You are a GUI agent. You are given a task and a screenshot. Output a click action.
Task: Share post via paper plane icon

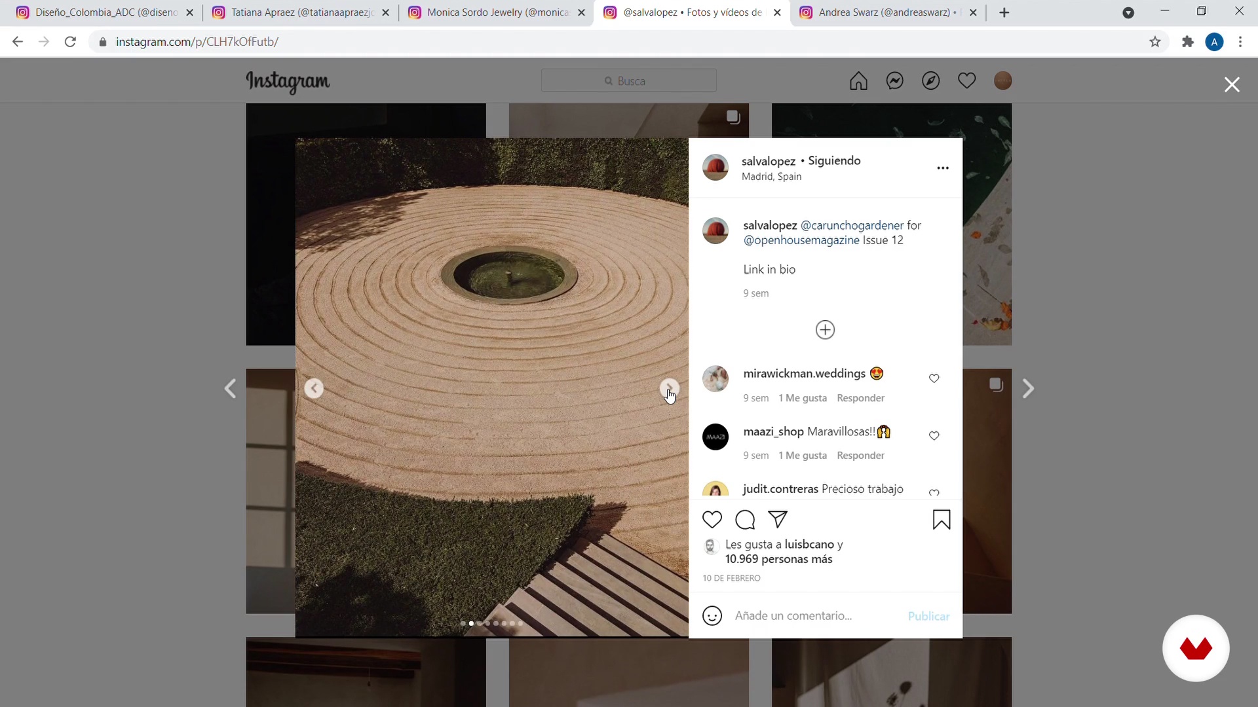click(x=778, y=520)
